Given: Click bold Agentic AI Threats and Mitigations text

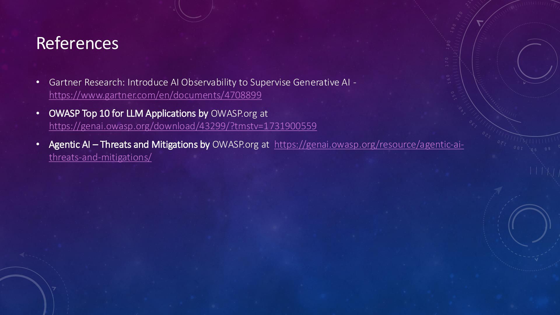Looking at the screenshot, I should pos(129,144).
